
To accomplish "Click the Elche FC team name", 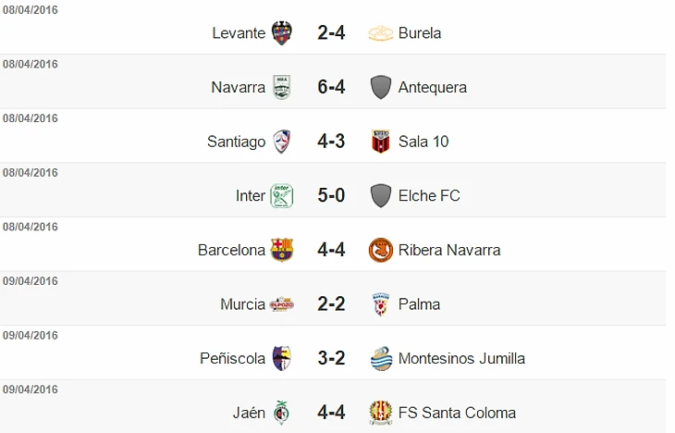I will (x=429, y=195).
